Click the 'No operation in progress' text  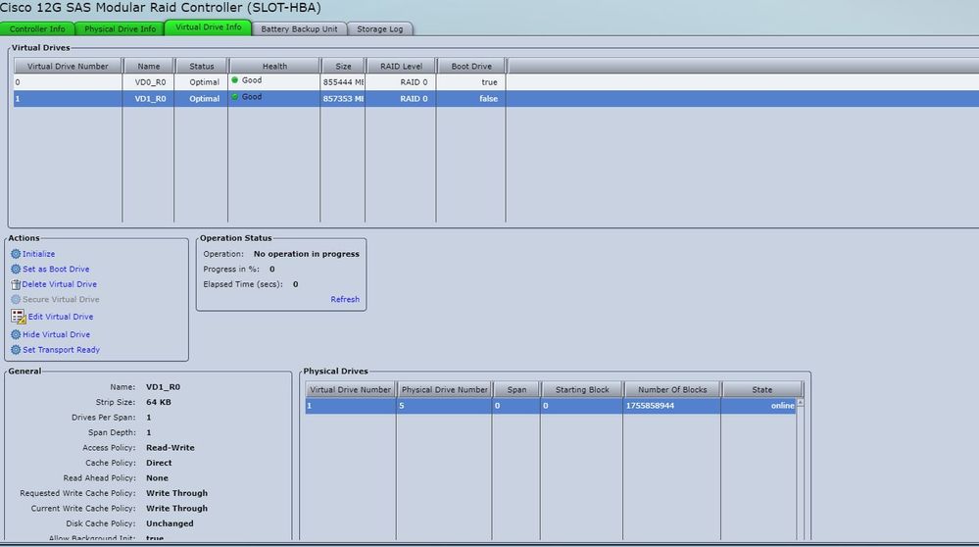[306, 254]
